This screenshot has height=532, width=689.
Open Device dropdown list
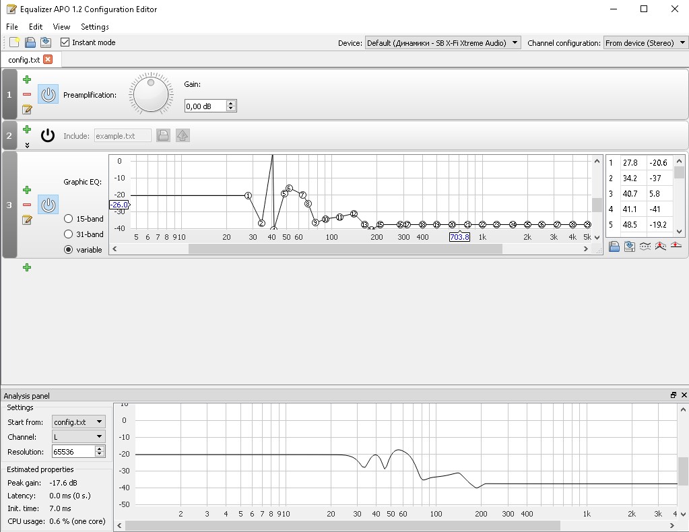click(443, 42)
